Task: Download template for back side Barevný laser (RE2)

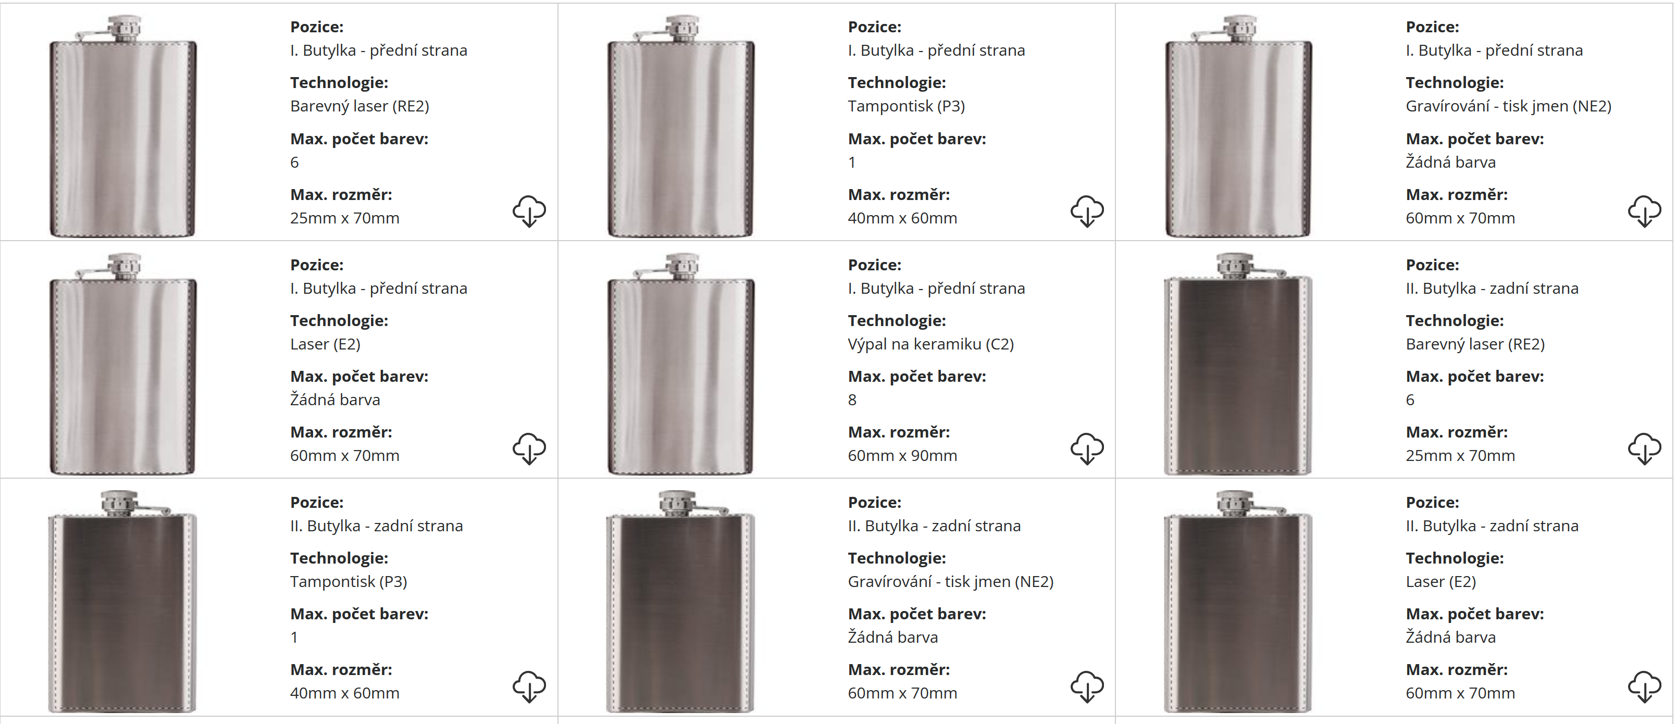Action: click(1644, 448)
